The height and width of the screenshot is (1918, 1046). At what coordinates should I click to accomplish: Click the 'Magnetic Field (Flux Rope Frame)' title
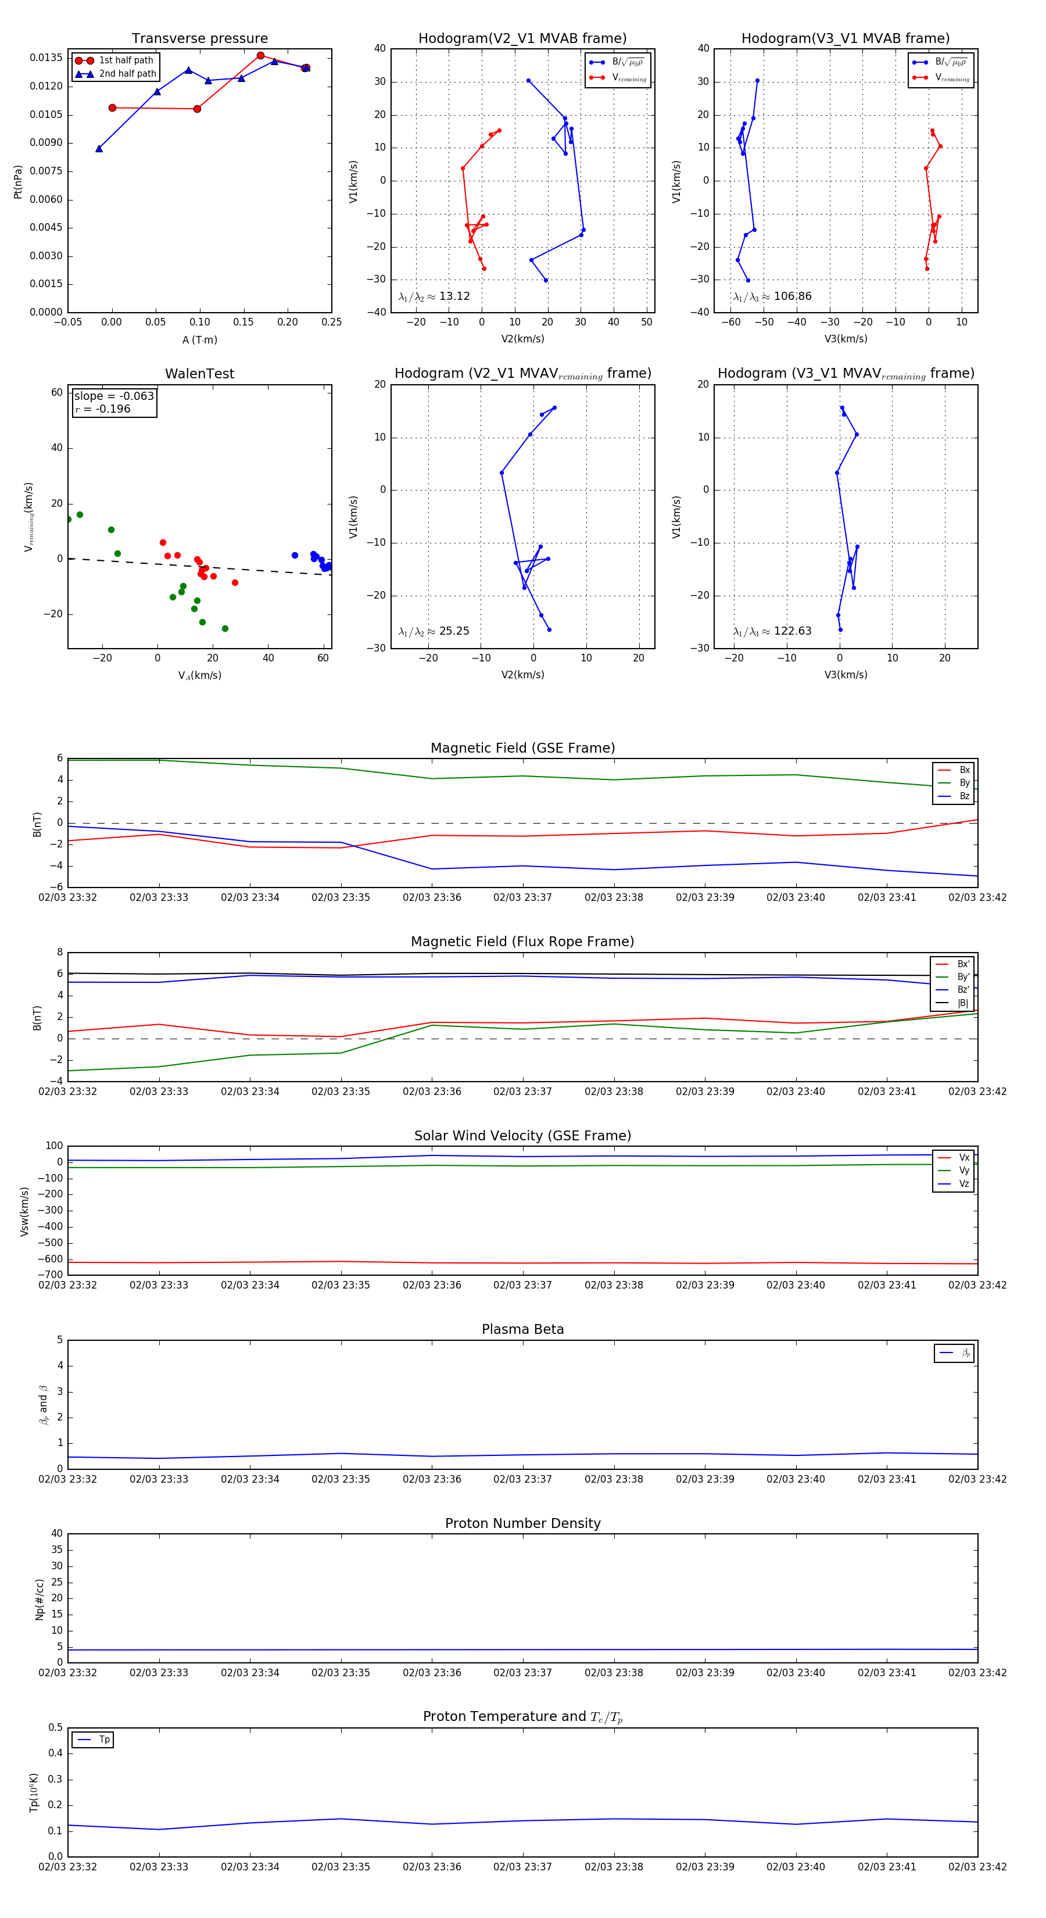point(522,942)
